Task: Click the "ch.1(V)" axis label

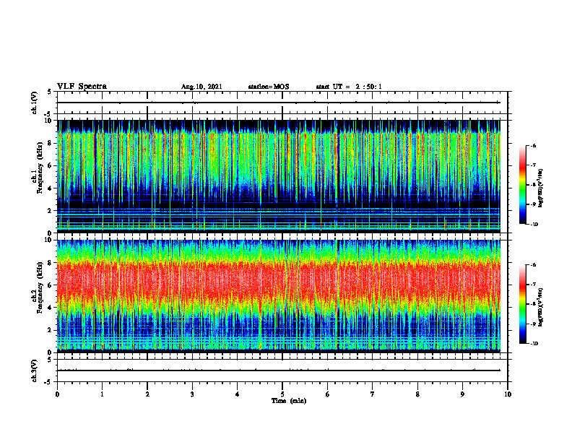Action: (35, 103)
